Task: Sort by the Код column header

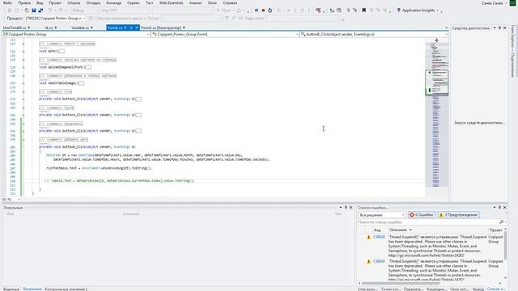Action: click(377, 230)
